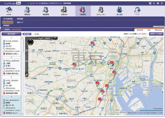Open ヘルプ help icon
This screenshot has width=165, height=118.
pyautogui.click(x=137, y=10)
